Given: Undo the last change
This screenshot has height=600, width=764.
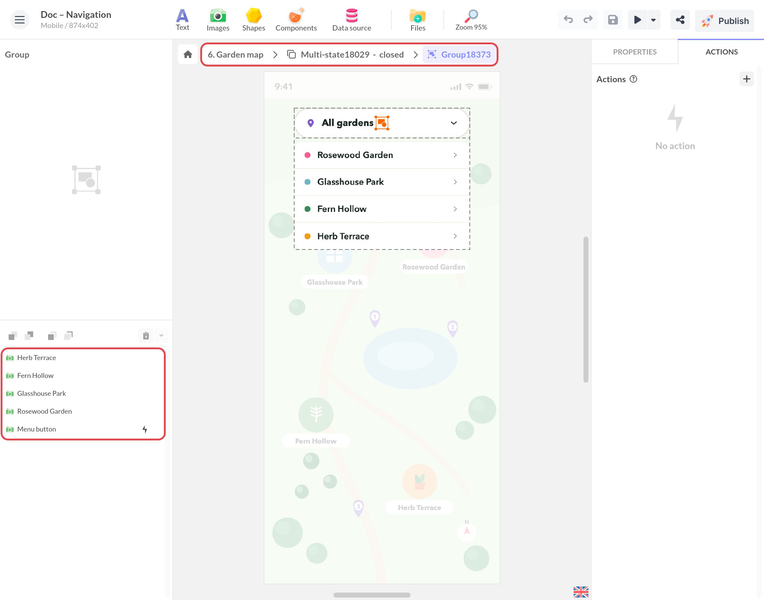Looking at the screenshot, I should point(568,20).
